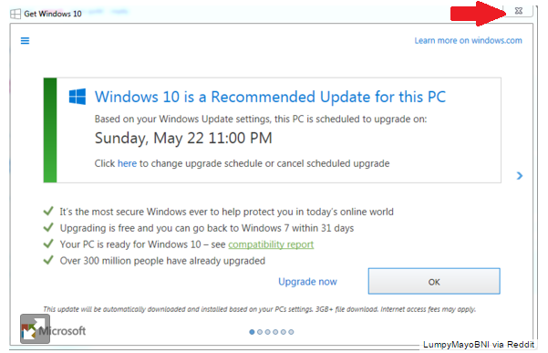Jump to the fifth page dot
This screenshot has width=548, height=353.
(x=283, y=332)
